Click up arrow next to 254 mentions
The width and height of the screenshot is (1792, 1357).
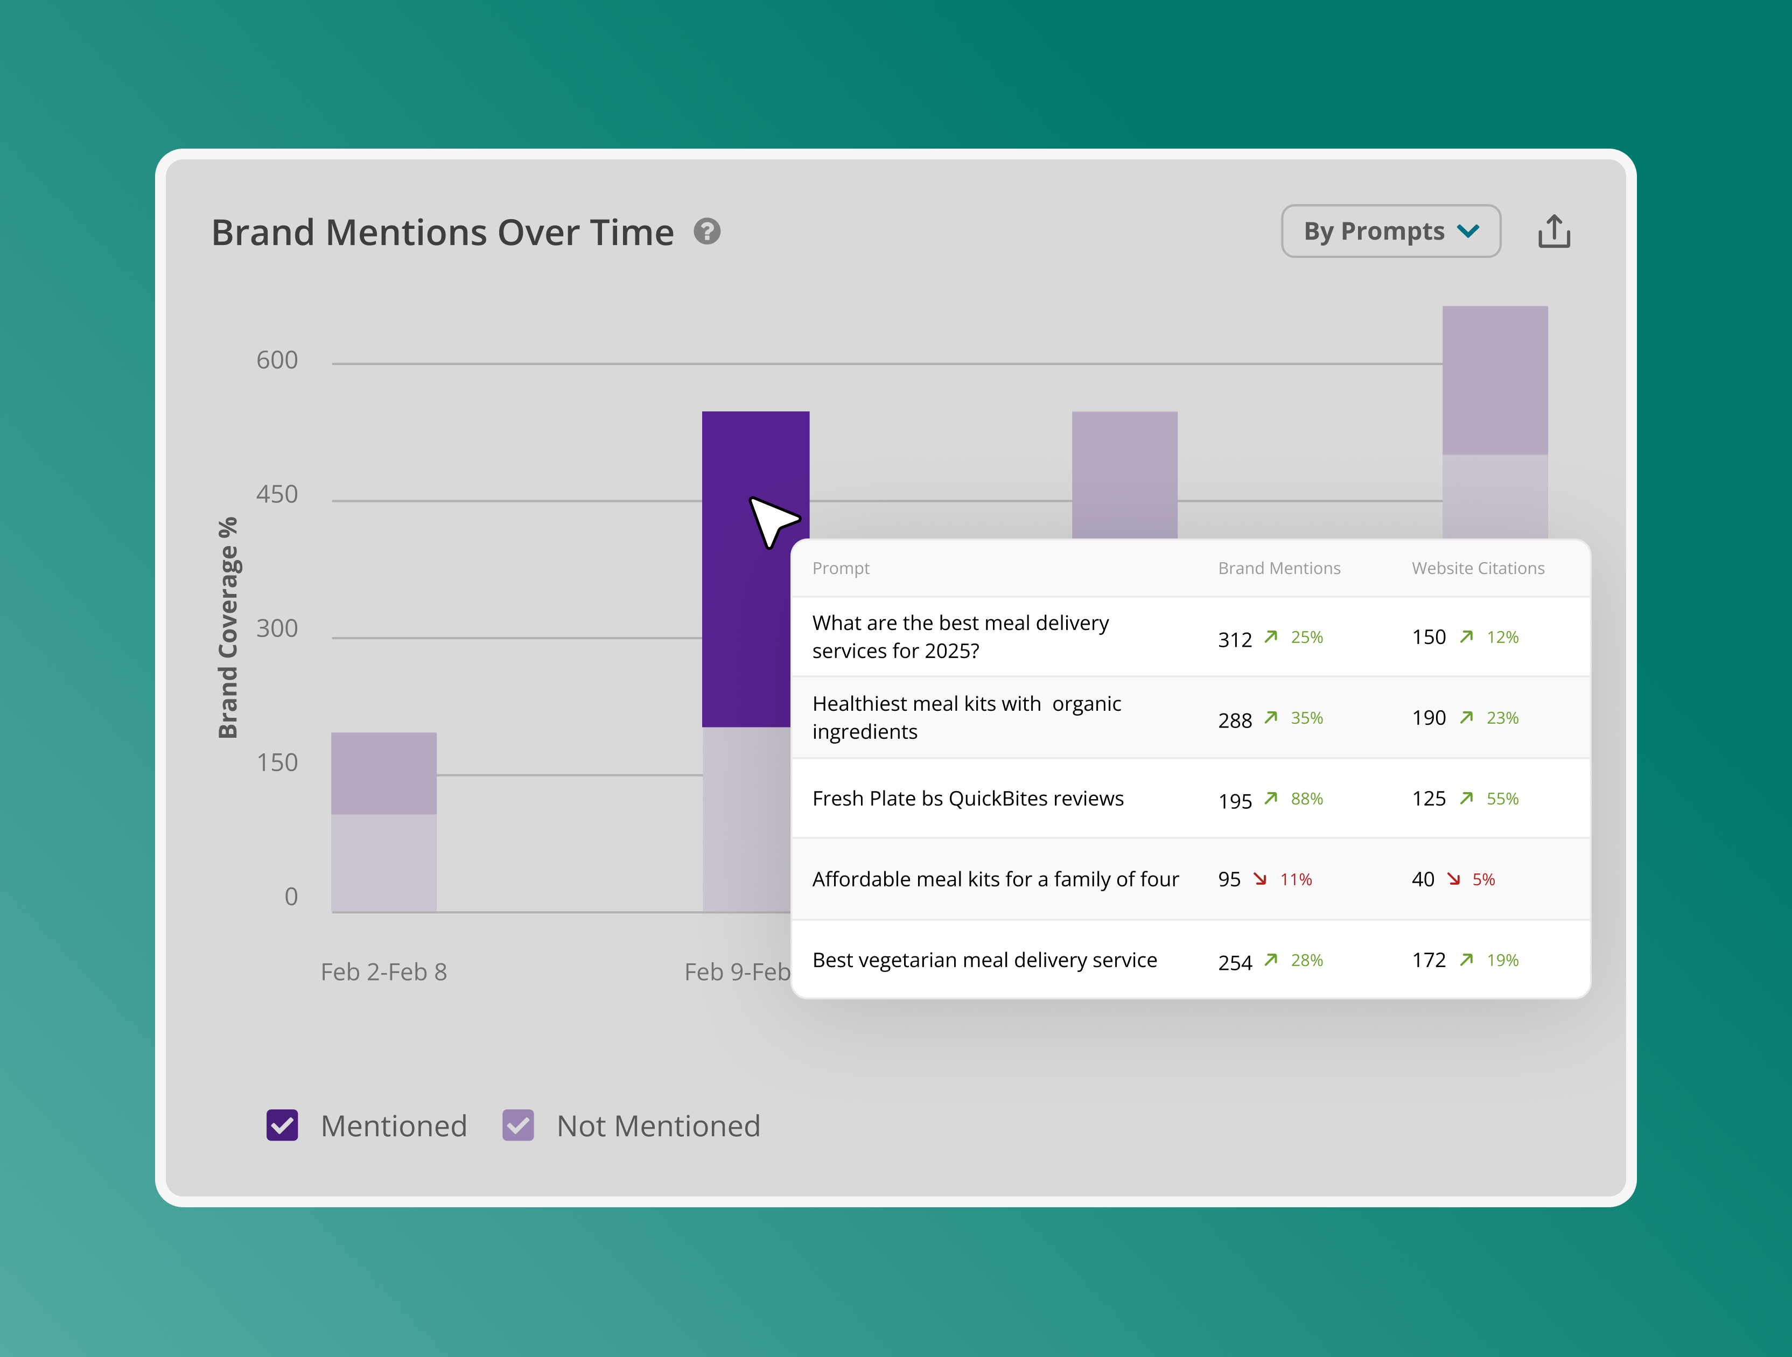click(1270, 960)
